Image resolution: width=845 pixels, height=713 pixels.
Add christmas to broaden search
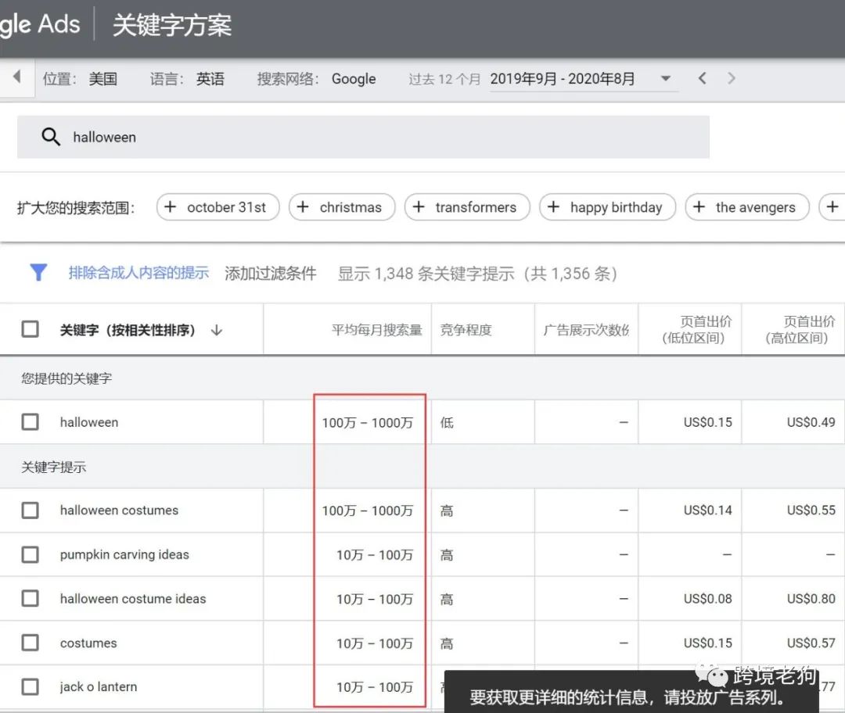tap(342, 207)
